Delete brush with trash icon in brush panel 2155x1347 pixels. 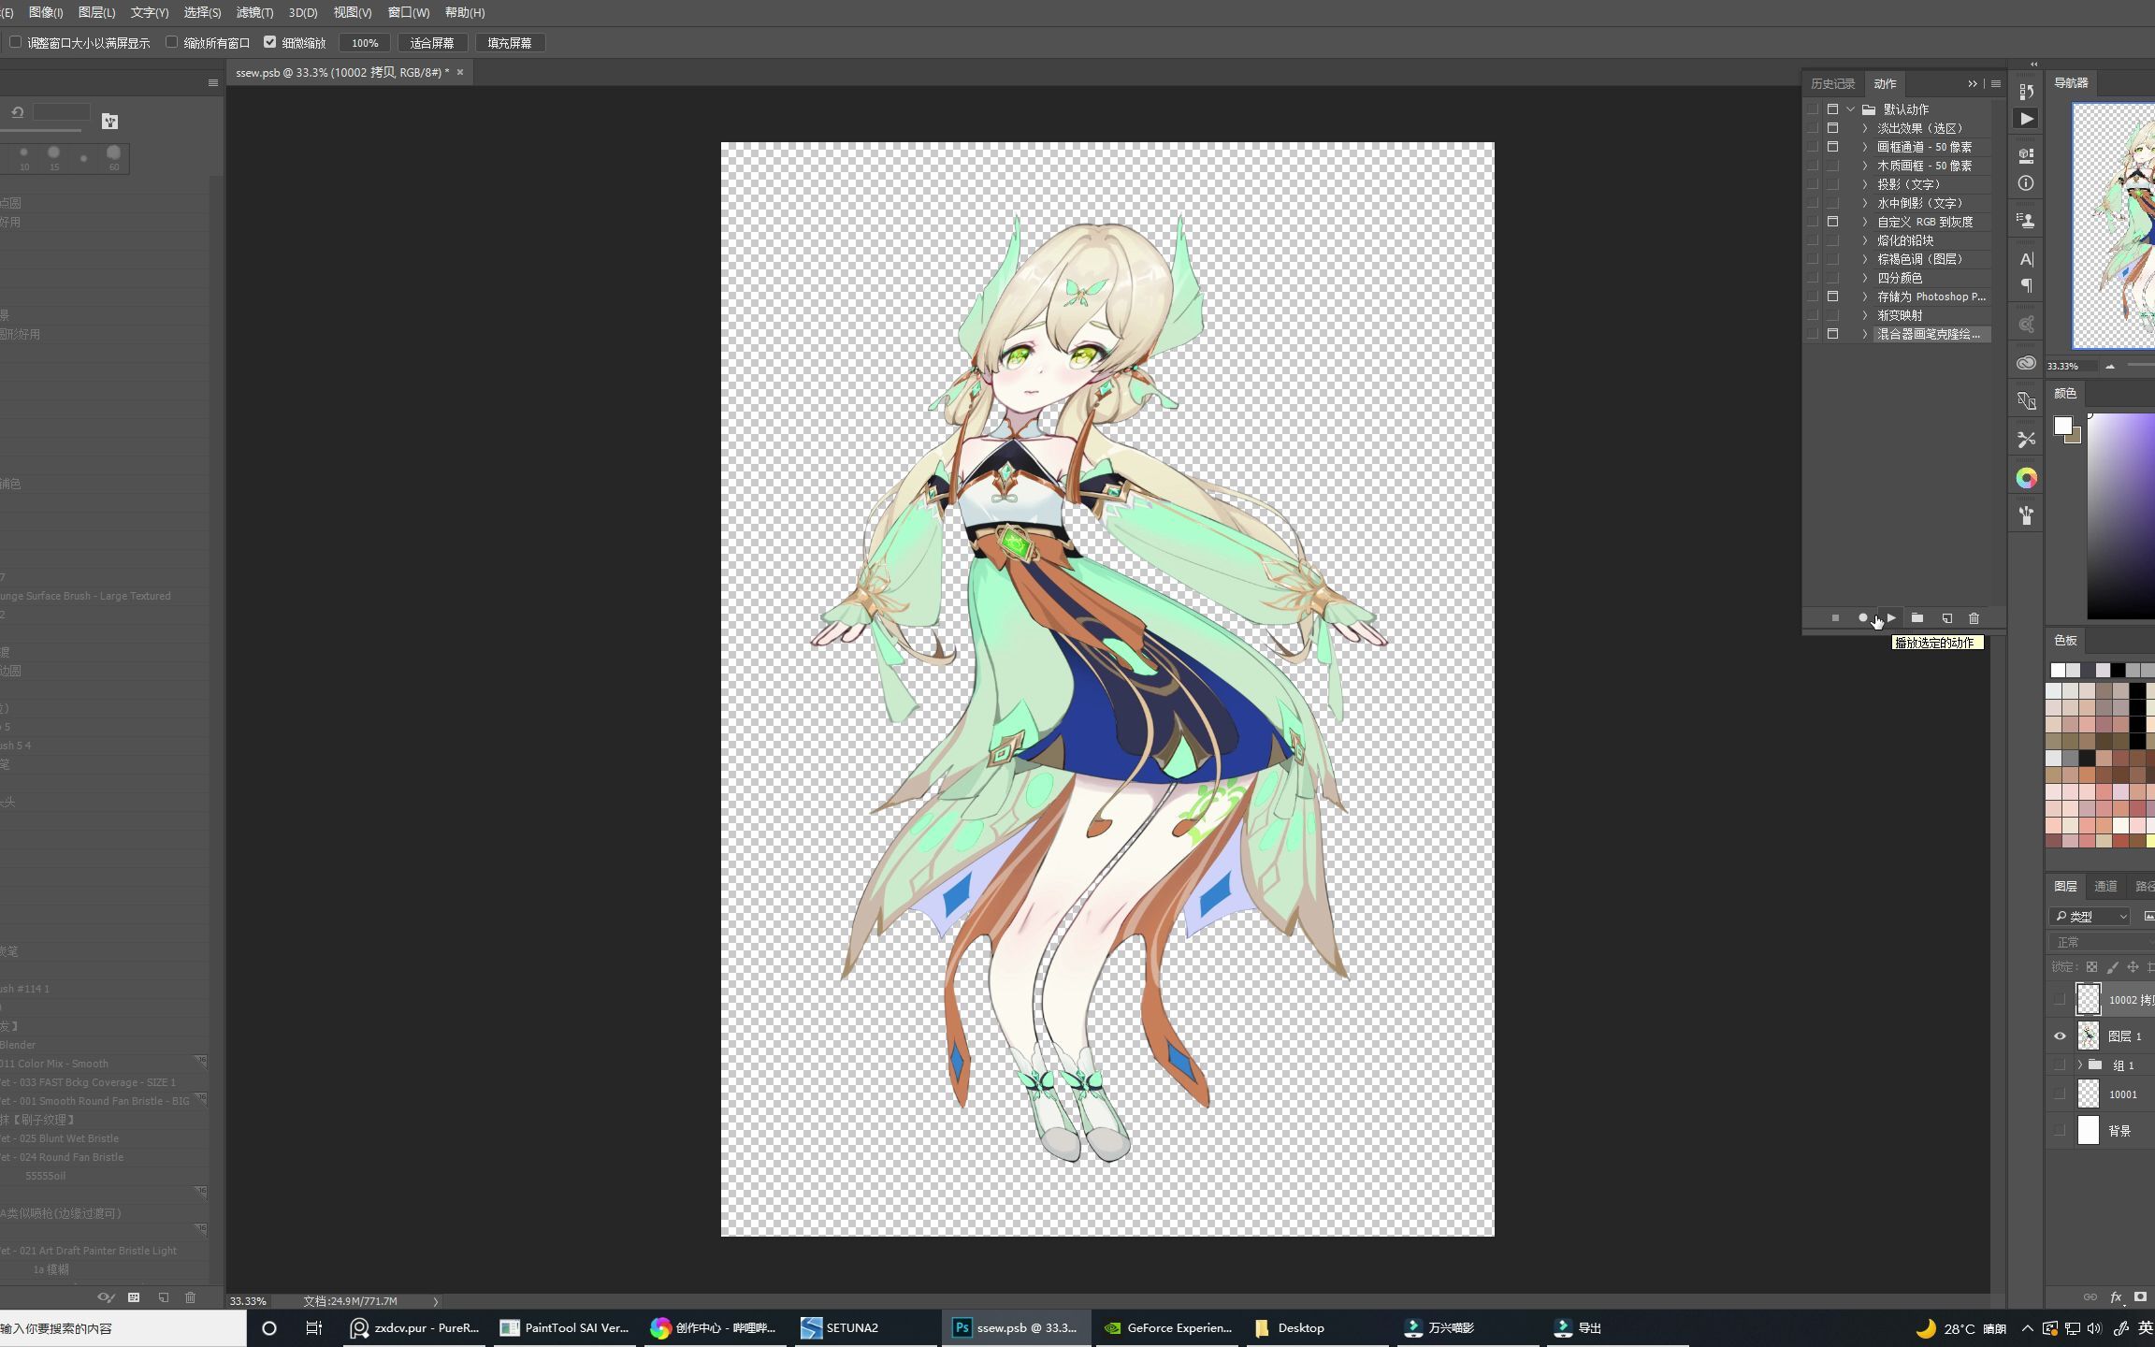191,1297
